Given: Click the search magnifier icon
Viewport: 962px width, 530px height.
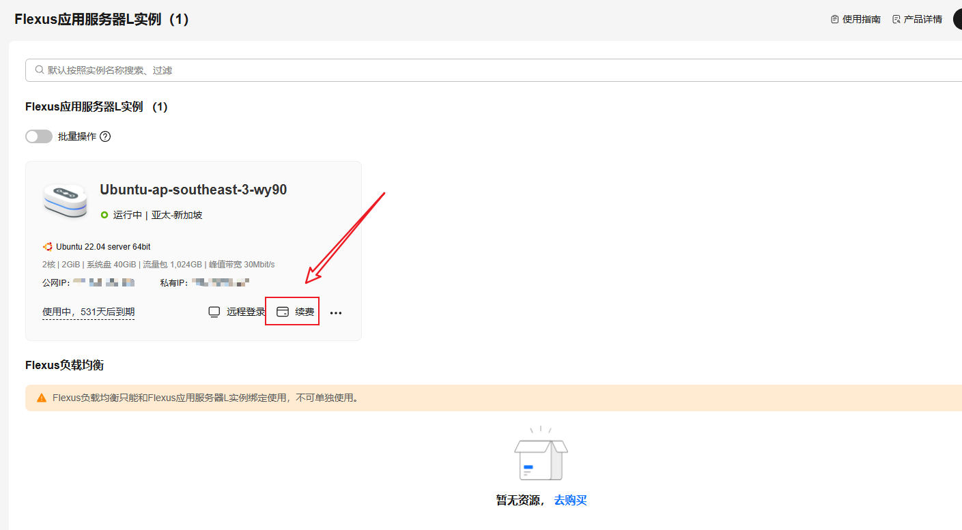Looking at the screenshot, I should 40,70.
